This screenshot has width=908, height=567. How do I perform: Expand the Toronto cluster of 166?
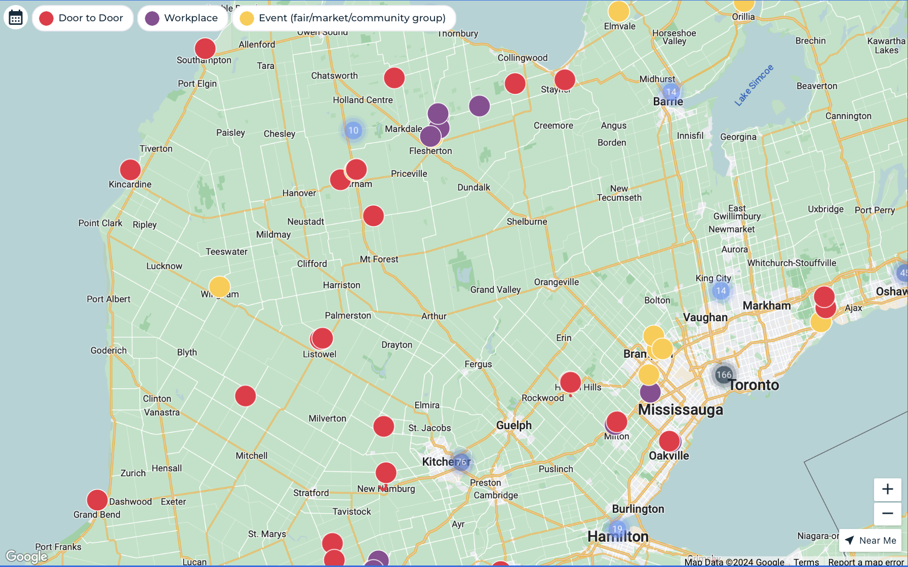724,375
